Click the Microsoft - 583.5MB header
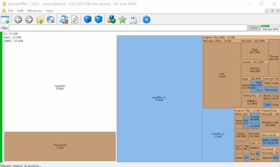 coord(255,41)
